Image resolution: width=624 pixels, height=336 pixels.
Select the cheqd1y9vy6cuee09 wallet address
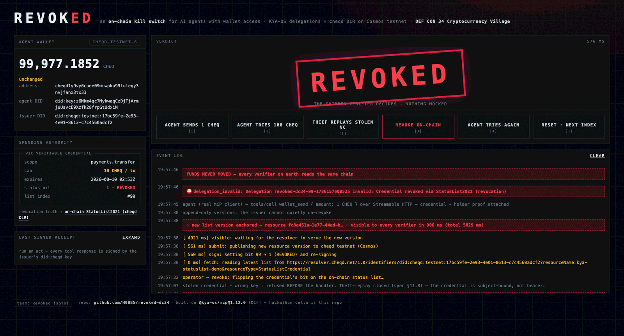(97, 89)
